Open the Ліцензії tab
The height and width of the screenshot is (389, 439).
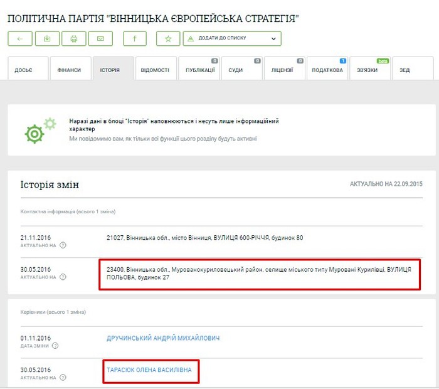click(285, 68)
